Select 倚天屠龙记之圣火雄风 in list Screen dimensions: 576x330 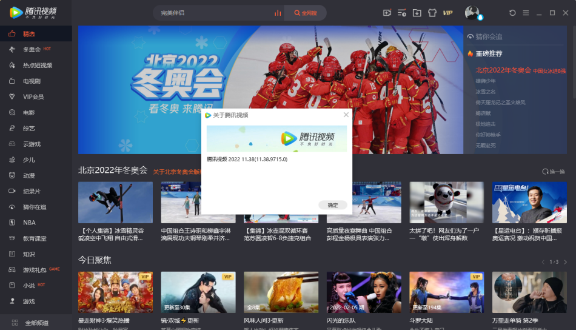click(500, 103)
